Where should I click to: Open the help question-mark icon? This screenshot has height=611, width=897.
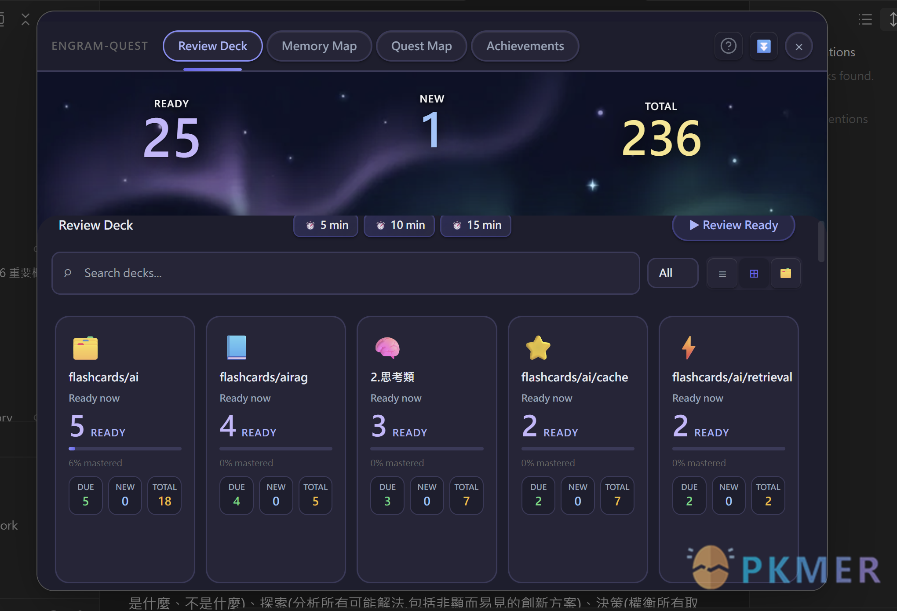[x=728, y=46]
